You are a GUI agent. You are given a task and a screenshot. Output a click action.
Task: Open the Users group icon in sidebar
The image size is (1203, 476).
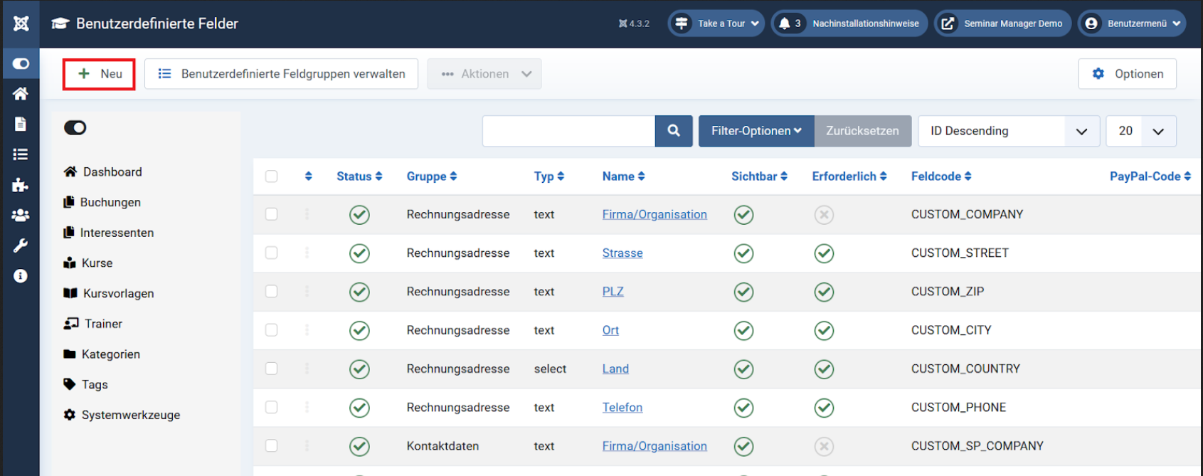(21, 215)
